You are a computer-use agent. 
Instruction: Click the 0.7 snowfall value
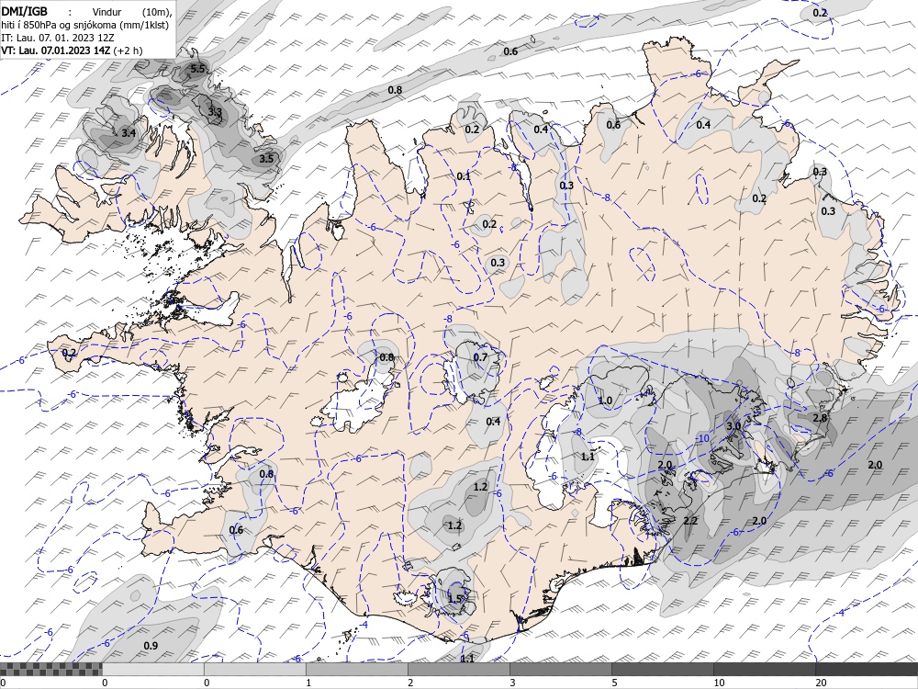click(x=480, y=357)
